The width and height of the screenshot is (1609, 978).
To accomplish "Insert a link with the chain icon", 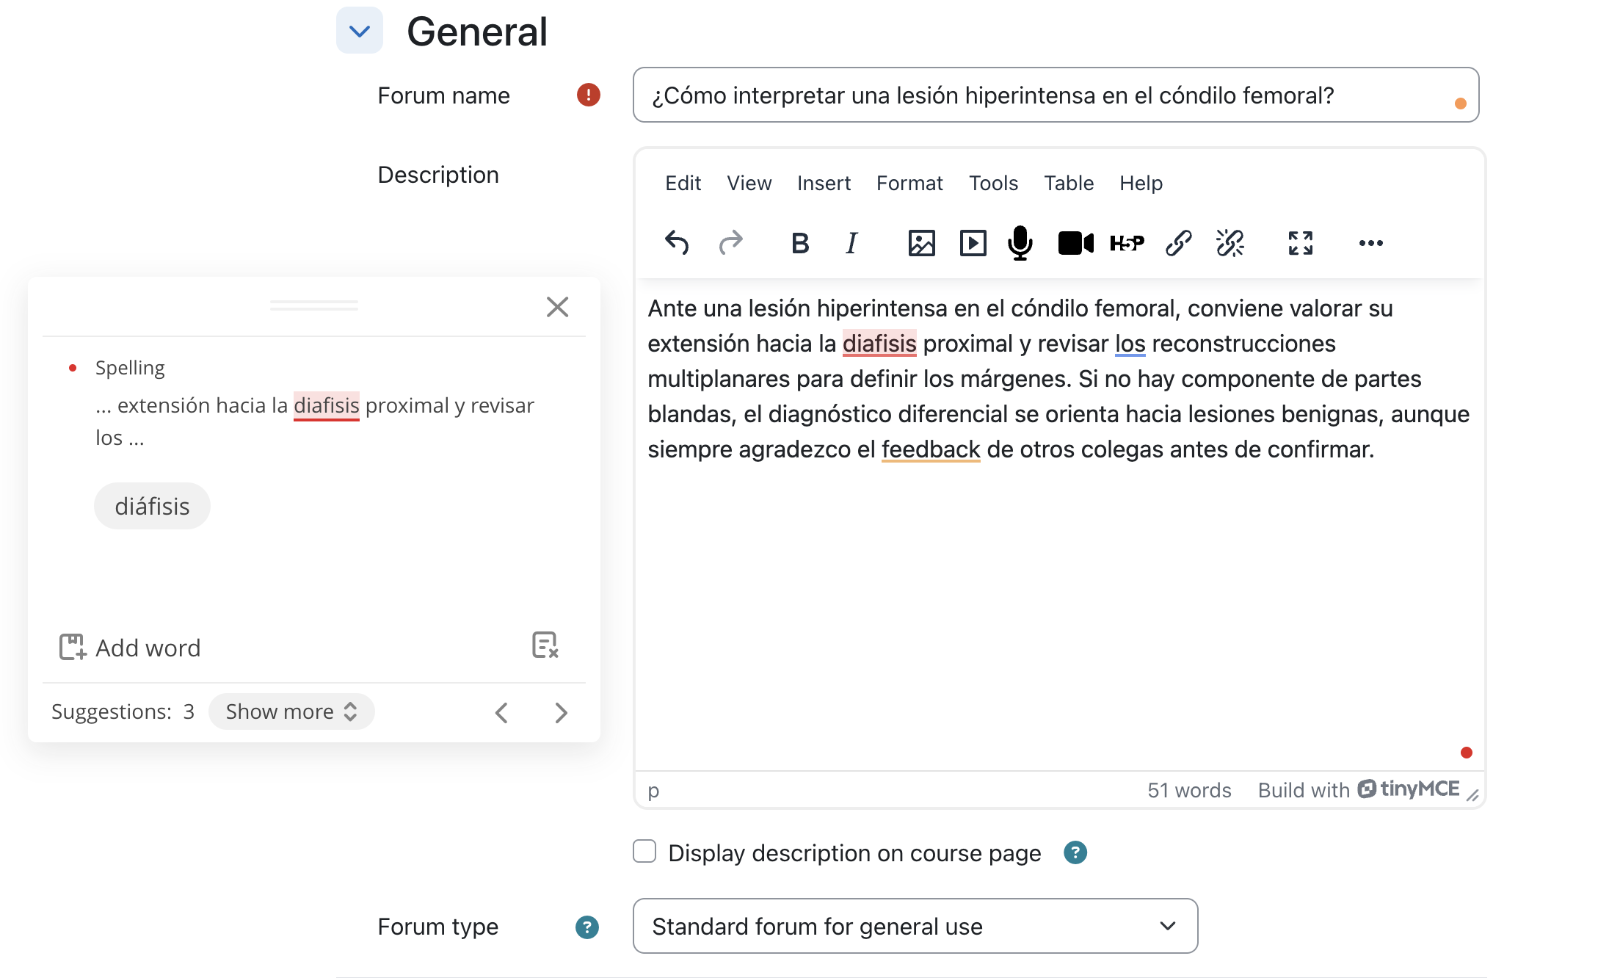I will click(x=1178, y=243).
